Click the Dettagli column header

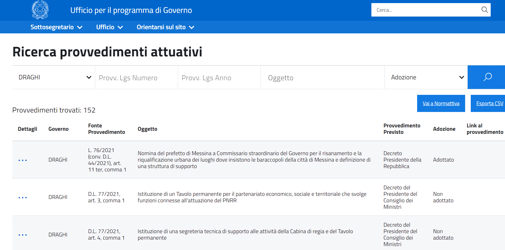tap(28, 129)
